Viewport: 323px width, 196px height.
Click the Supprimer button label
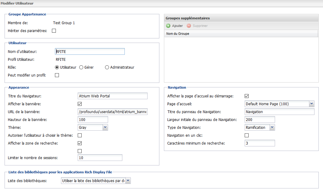(200, 26)
